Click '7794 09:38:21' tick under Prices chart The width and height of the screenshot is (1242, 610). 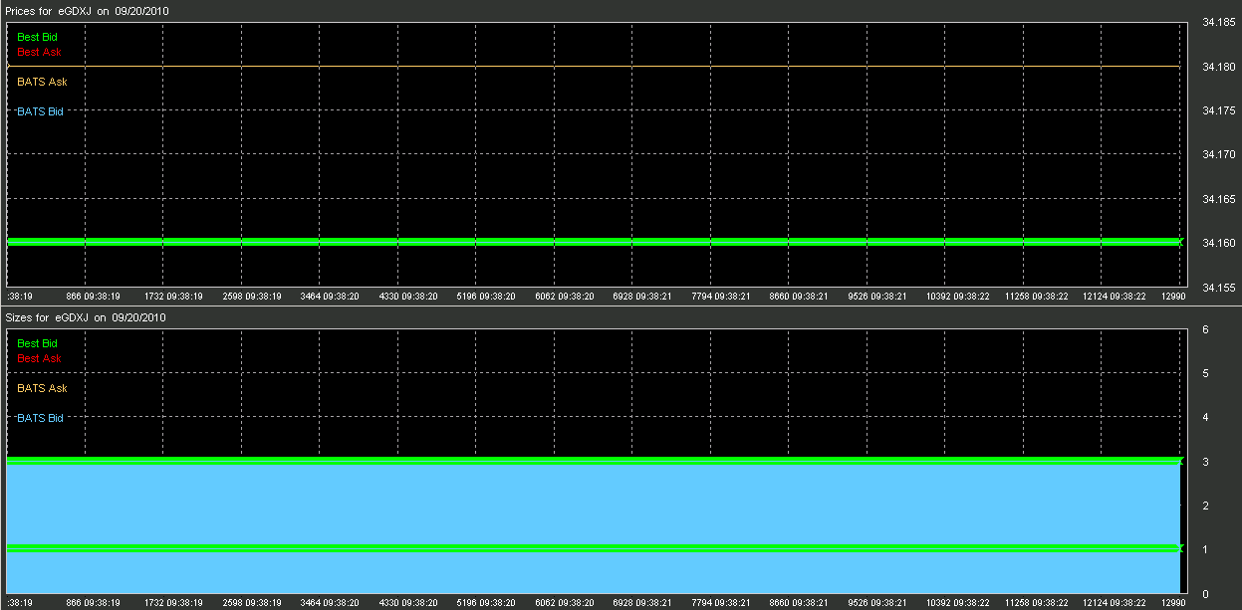pyautogui.click(x=723, y=296)
